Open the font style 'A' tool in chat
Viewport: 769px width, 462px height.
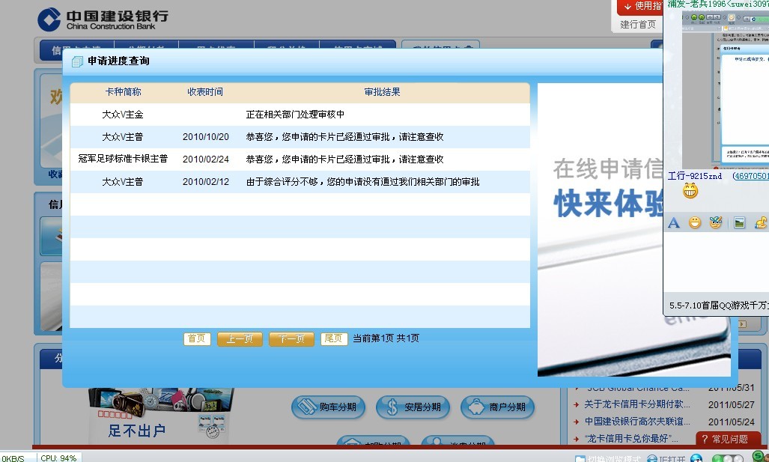[673, 222]
